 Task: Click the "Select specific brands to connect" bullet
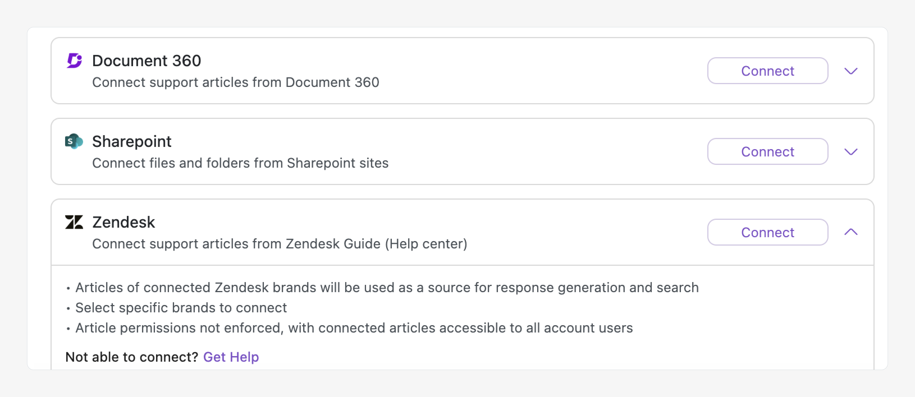[181, 308]
